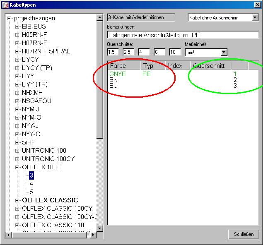Screen dimensions: 263x245
Task: Click the 3=Kabel mit Aderdefinitionen field
Action: click(141, 17)
